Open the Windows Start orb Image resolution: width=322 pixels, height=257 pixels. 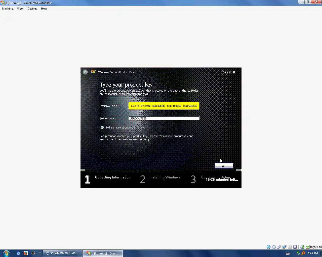tap(6, 253)
